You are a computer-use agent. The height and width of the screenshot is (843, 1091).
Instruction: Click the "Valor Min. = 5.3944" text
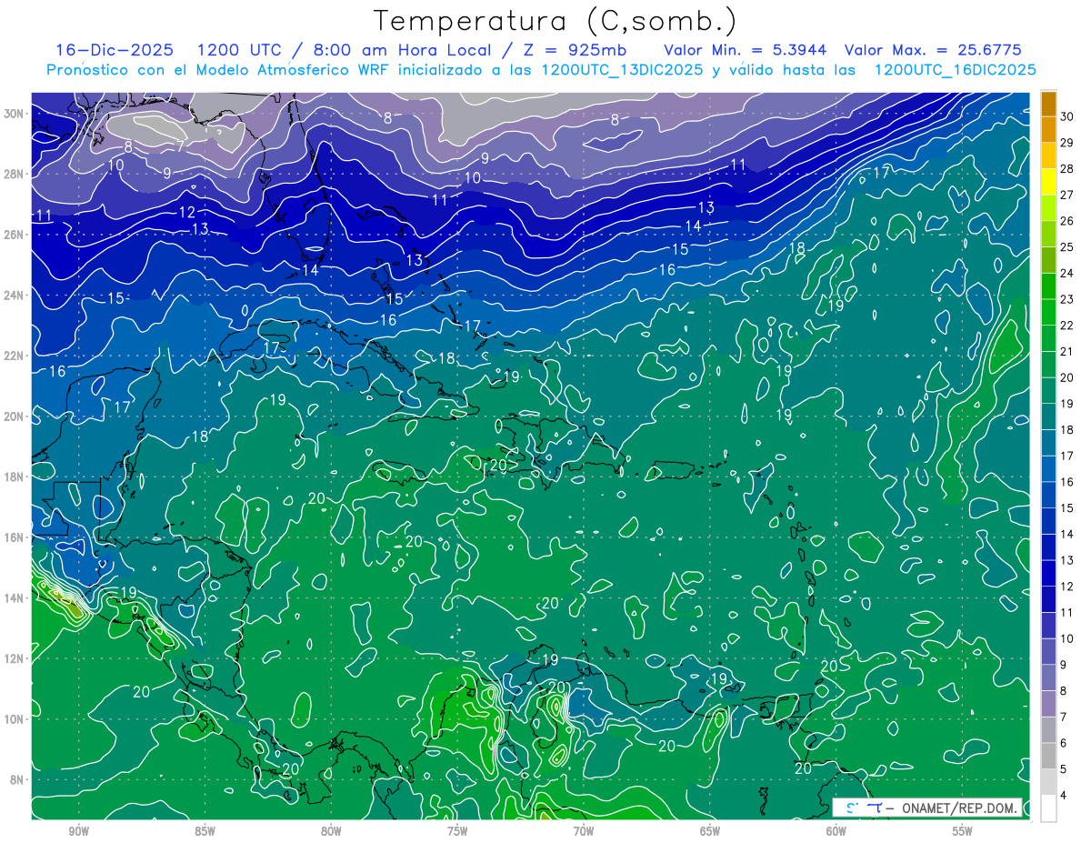(x=746, y=49)
